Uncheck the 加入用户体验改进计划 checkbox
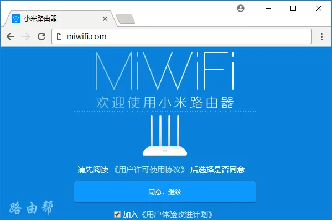Viewport: 332px width, 221px height. pyautogui.click(x=117, y=214)
